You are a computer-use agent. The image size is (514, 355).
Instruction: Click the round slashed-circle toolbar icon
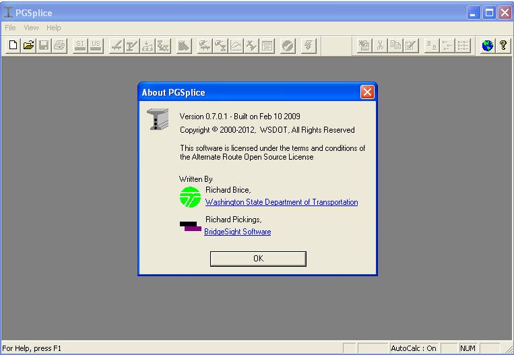tap(288, 45)
